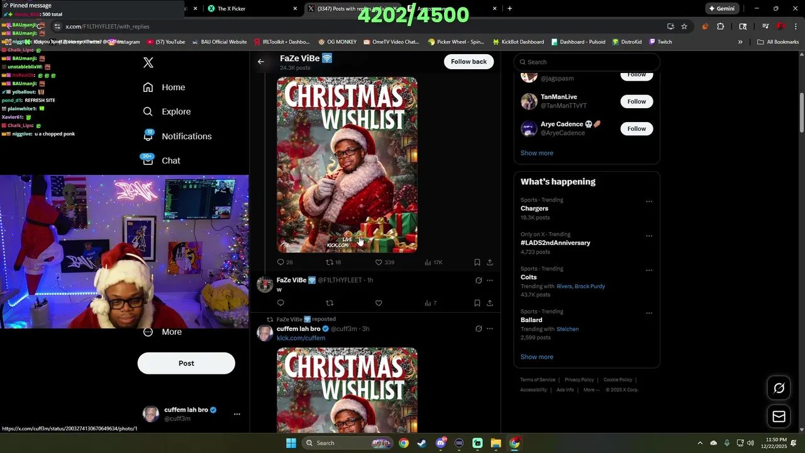The image size is (805, 453).
Task: Click Show more under What's happening
Action: (536, 357)
